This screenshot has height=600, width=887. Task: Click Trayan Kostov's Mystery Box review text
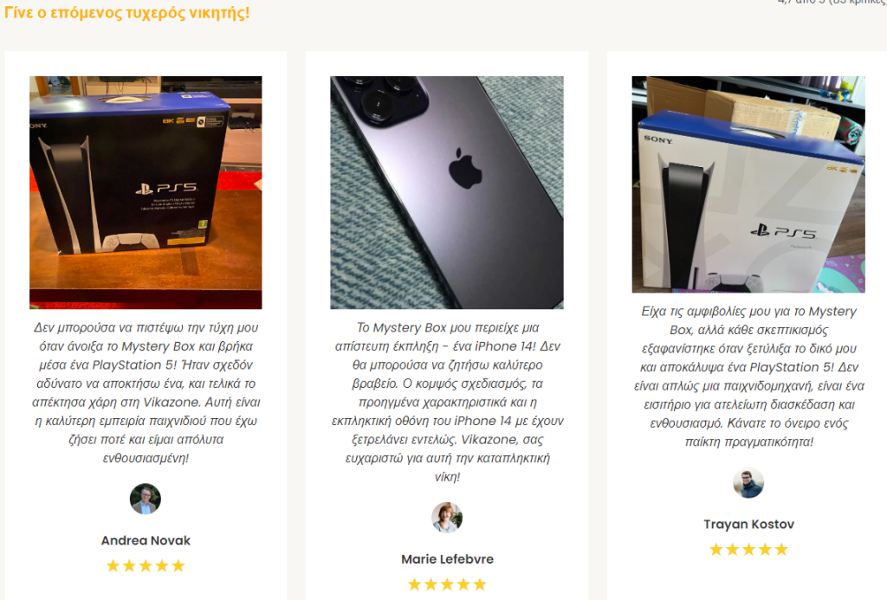click(748, 376)
